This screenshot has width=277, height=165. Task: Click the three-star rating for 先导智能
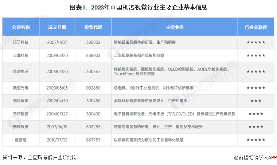click(x=256, y=101)
